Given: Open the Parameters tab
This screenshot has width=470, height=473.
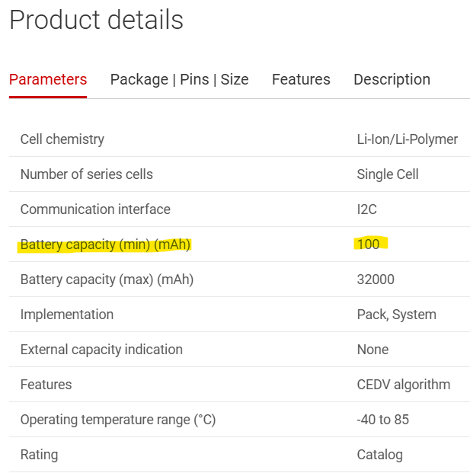Looking at the screenshot, I should click(x=48, y=80).
